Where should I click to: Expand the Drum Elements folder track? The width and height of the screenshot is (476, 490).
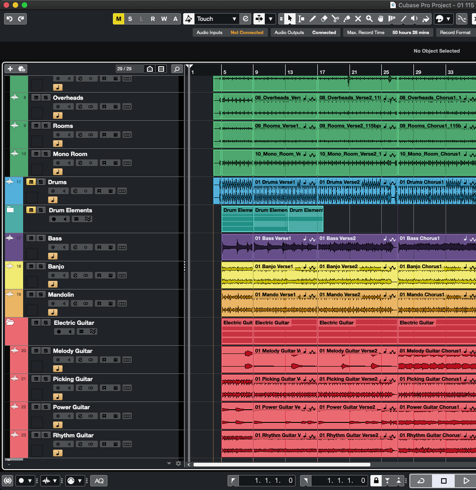(x=10, y=210)
